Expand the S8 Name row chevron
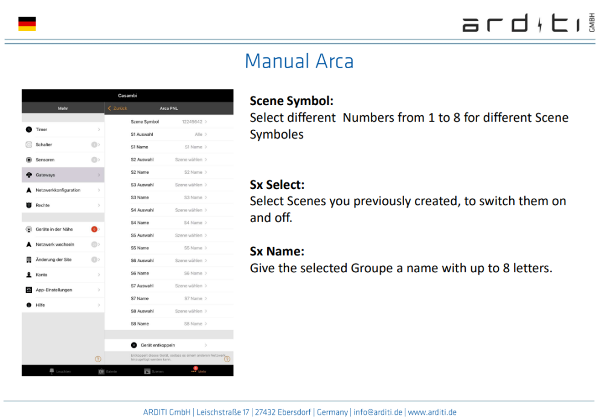The height and width of the screenshot is (419, 598). coord(206,324)
